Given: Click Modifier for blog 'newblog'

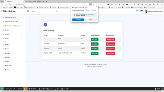Looking at the screenshot, I should 95,44.
